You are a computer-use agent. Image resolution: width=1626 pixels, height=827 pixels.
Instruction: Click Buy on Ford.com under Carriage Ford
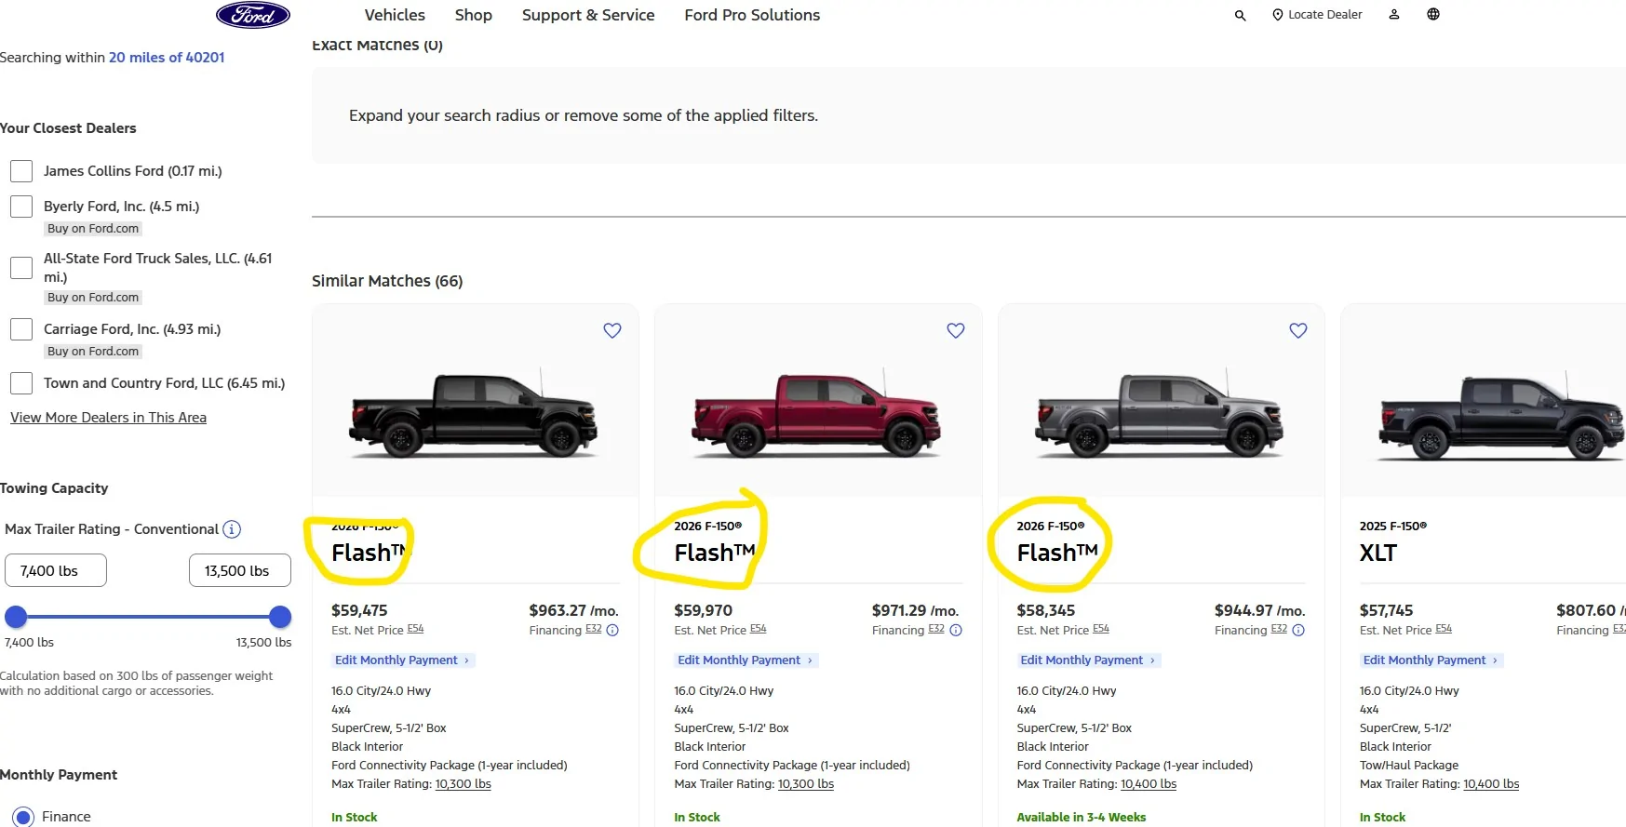pyautogui.click(x=93, y=352)
